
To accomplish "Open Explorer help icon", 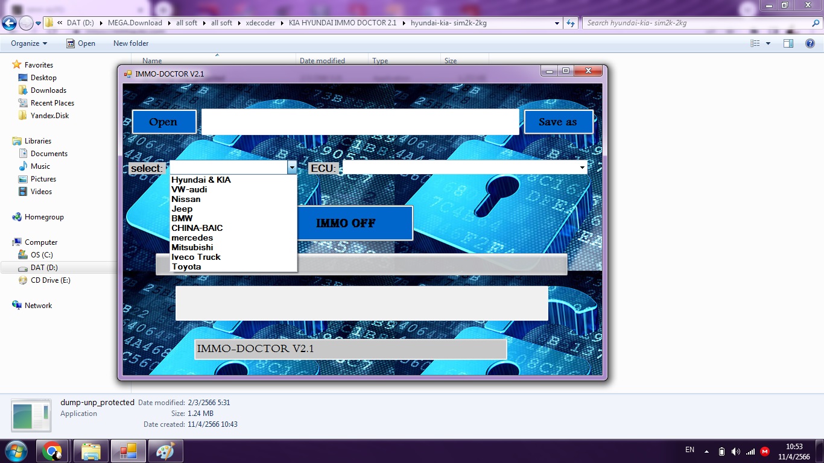I will tap(810, 43).
